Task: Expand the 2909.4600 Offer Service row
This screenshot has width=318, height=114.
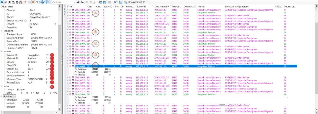Action: (x=70, y=77)
